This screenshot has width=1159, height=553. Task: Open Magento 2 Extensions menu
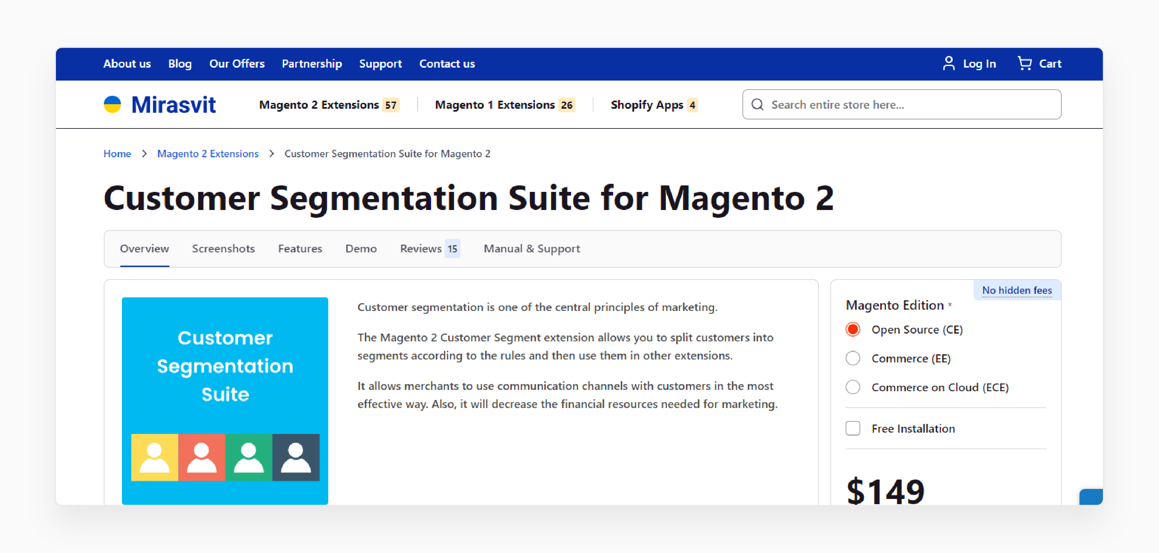click(x=319, y=105)
